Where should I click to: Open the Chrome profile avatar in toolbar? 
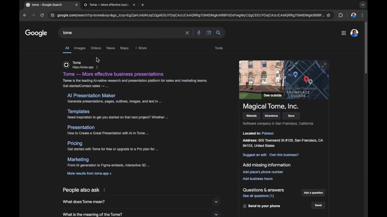pos(353,15)
